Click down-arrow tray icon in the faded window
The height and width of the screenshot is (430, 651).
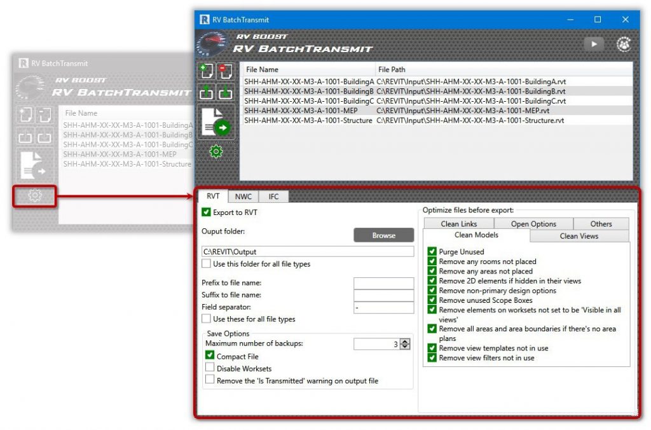[x=45, y=137]
